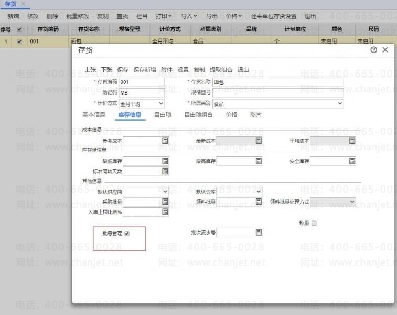The width and height of the screenshot is (397, 315).
Task: Switch to 图片 tab
Action: click(255, 114)
